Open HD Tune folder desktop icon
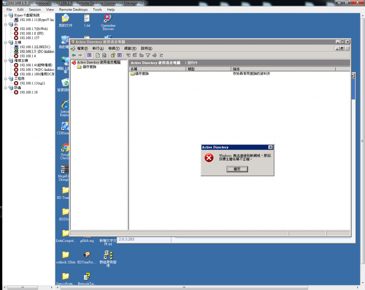Screen dimensions: 365x290 point(63,193)
